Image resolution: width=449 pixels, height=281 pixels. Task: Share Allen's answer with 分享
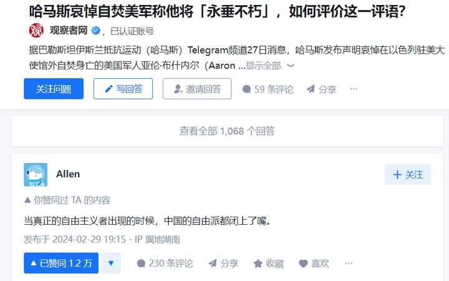coord(223,264)
